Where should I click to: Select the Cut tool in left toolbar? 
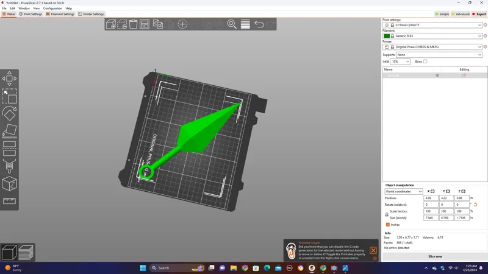click(x=9, y=149)
